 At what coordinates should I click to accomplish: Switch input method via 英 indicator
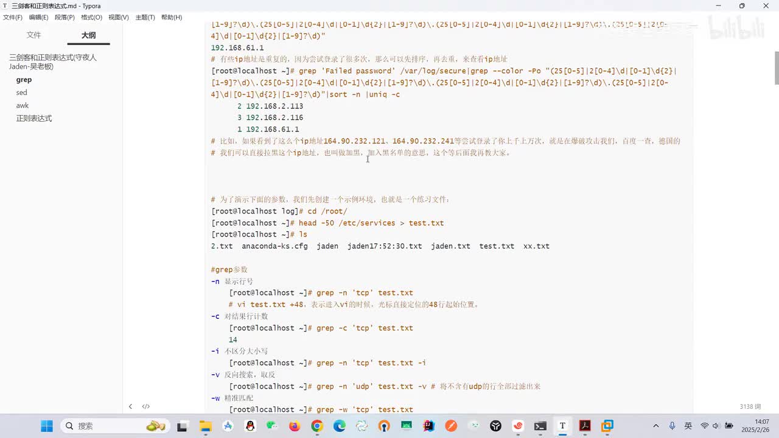click(x=688, y=426)
